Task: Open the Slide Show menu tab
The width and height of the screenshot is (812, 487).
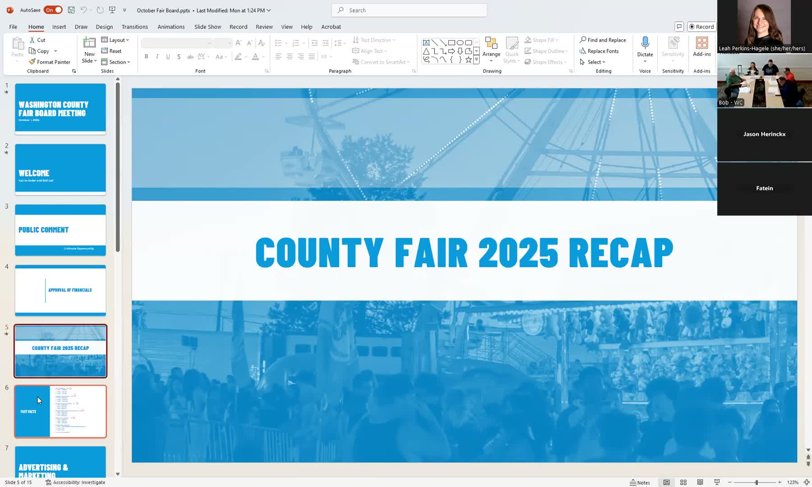Action: pos(207,27)
